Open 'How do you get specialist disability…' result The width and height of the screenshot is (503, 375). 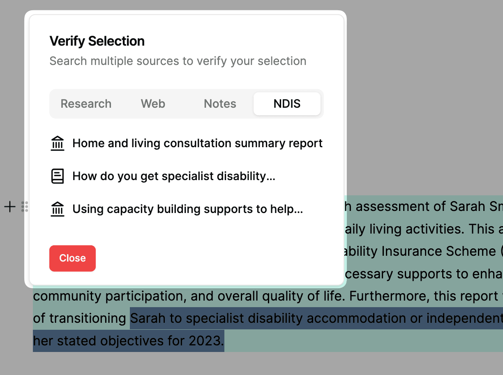pos(173,176)
